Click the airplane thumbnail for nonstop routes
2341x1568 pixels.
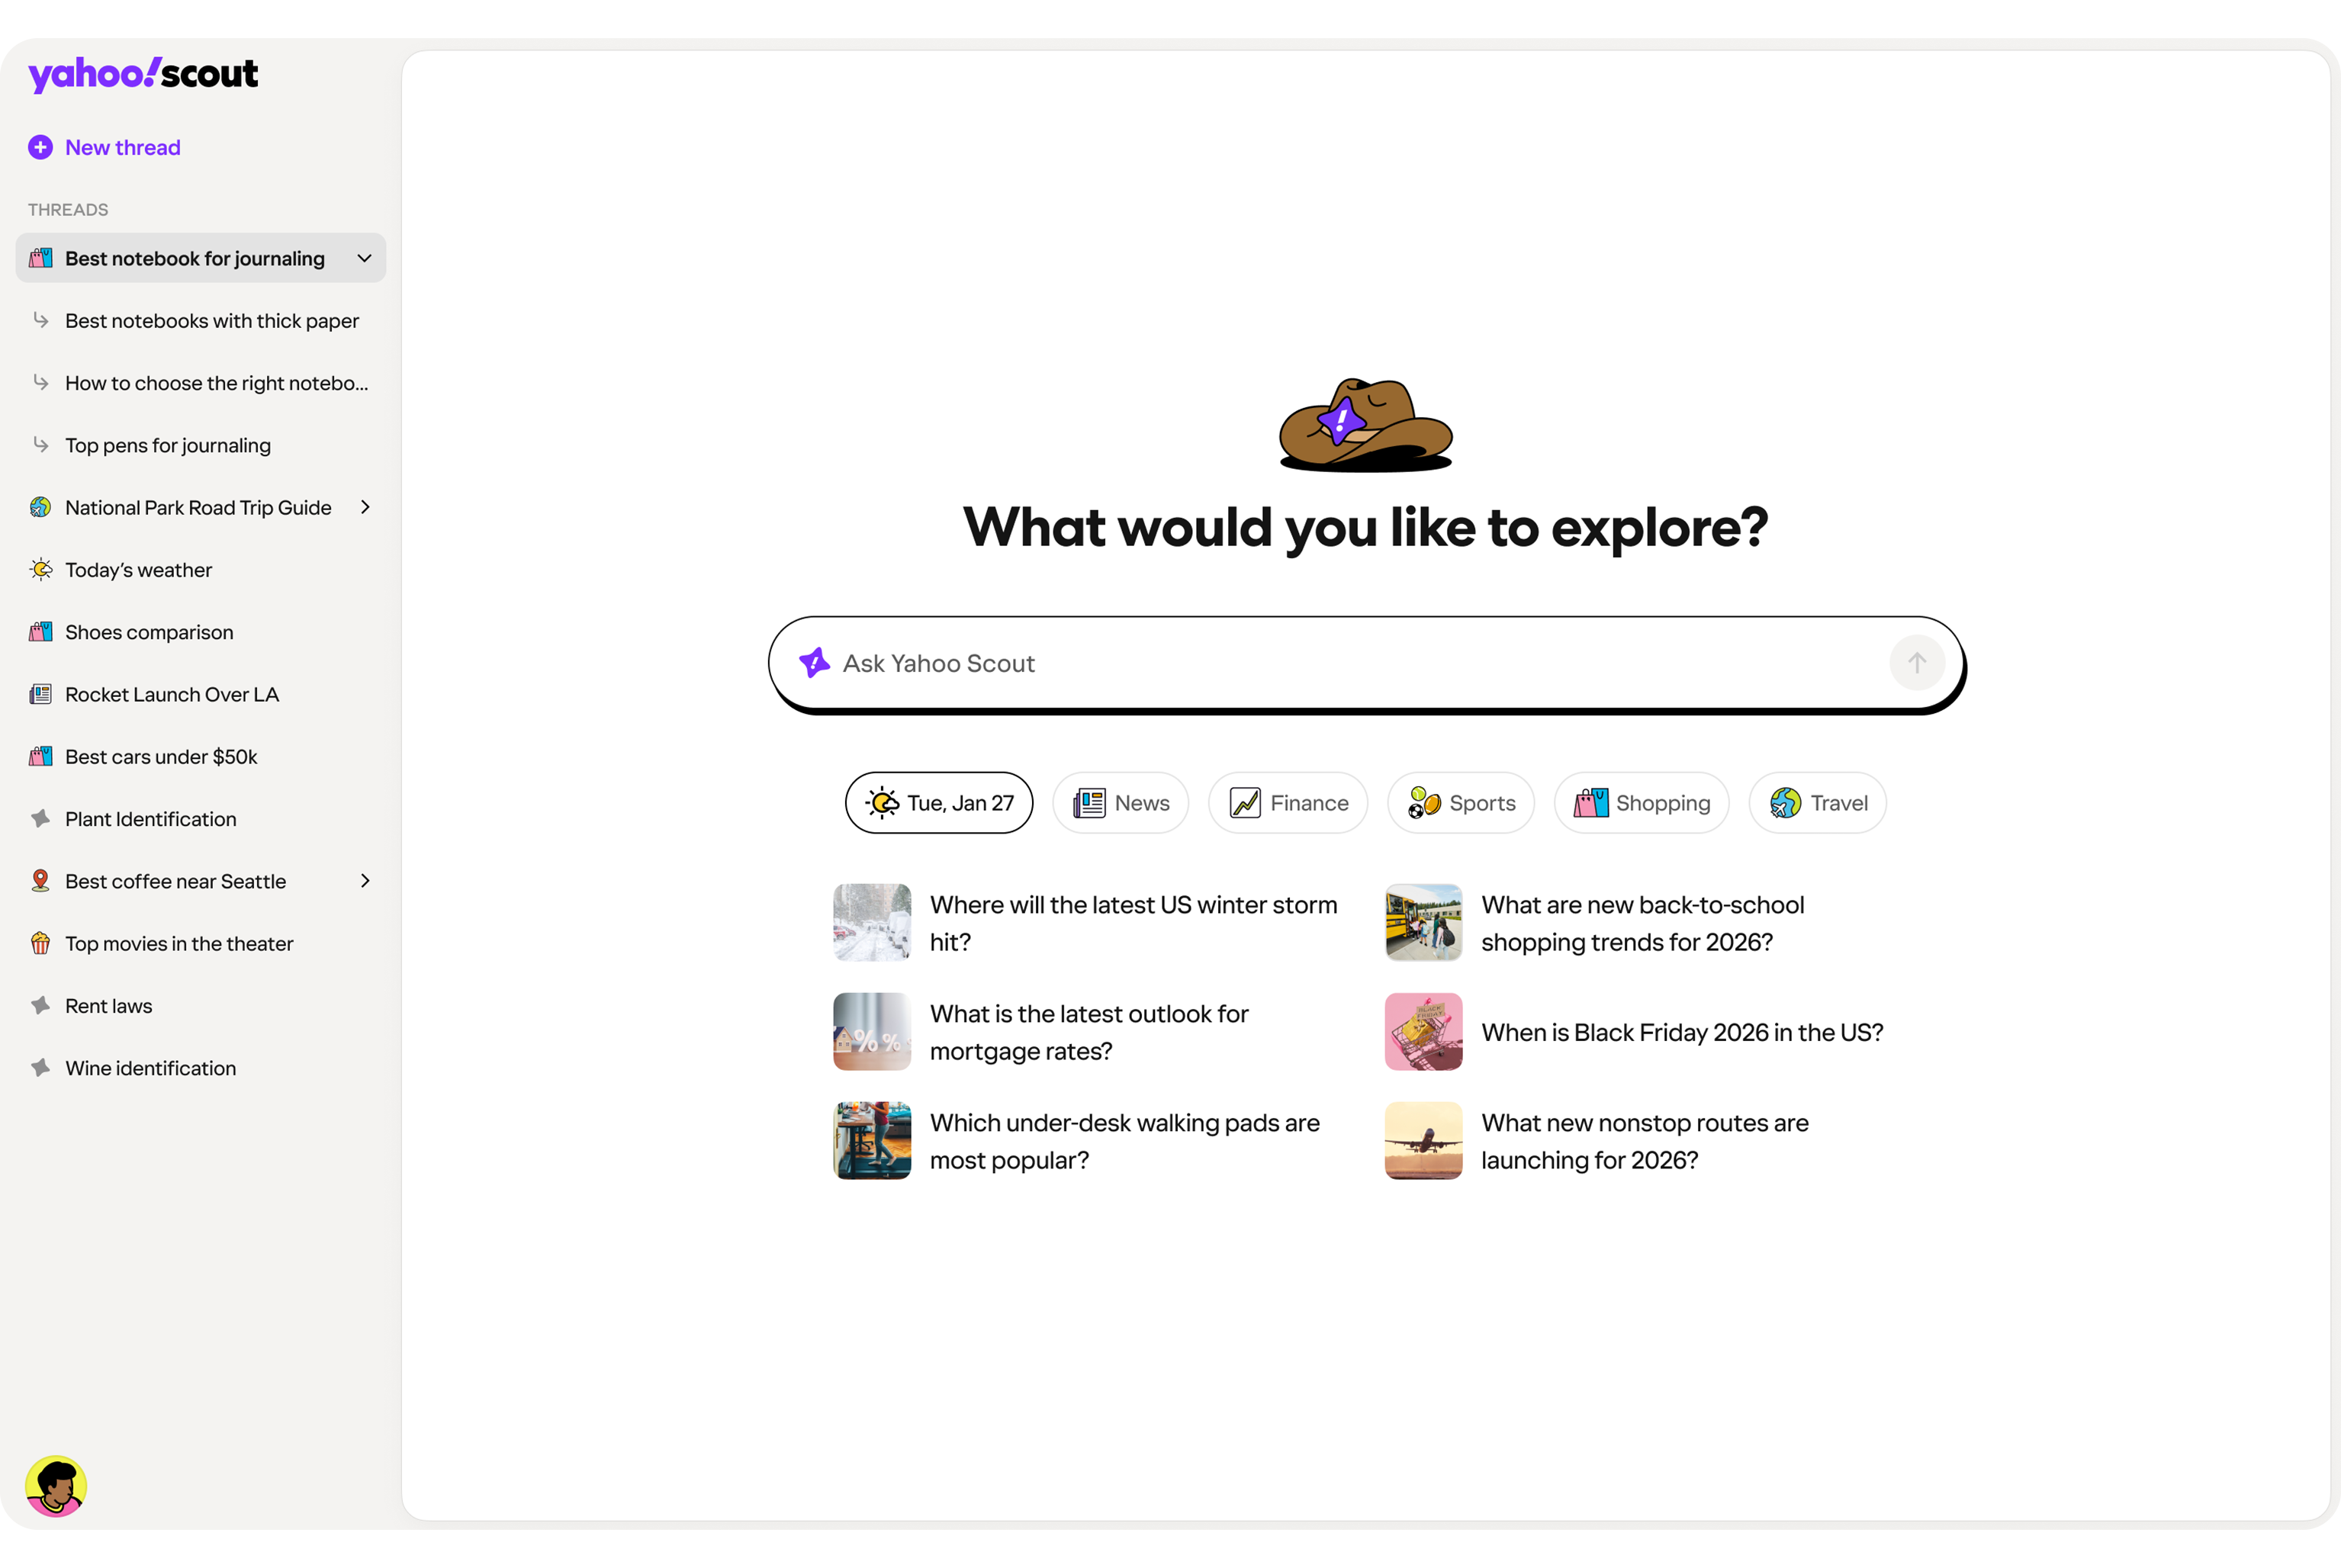click(1423, 1141)
